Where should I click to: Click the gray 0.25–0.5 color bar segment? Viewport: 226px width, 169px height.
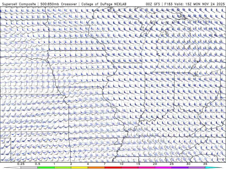[x=29, y=168]
